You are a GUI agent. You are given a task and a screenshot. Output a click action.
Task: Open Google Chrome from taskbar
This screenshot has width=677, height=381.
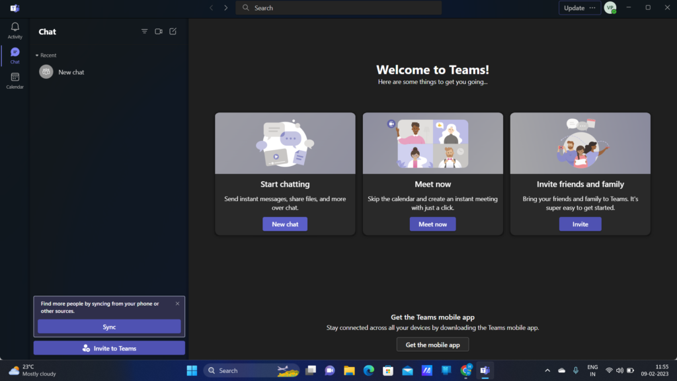(x=466, y=370)
